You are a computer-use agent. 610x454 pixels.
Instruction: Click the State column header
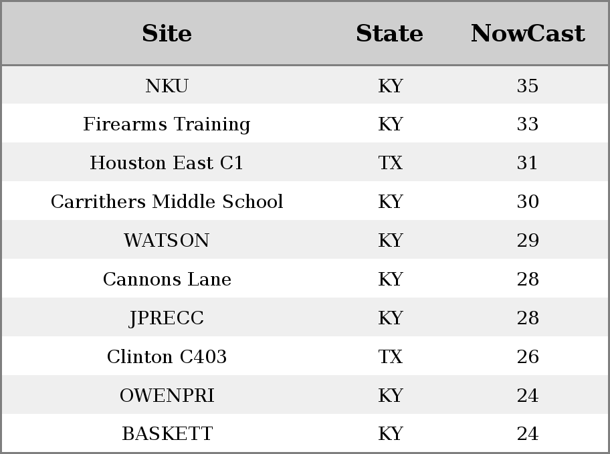point(389,33)
